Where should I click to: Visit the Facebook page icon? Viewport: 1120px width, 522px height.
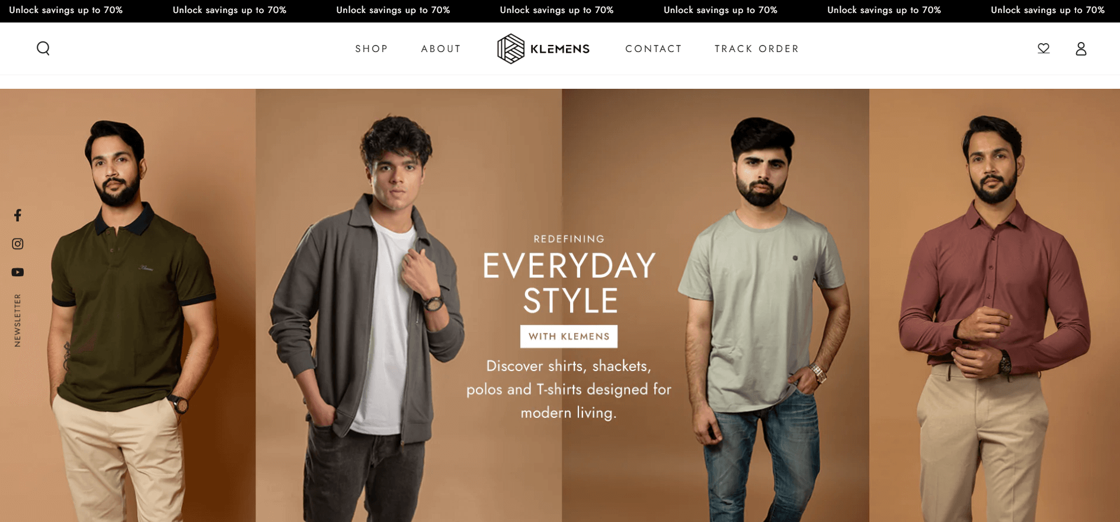click(18, 215)
